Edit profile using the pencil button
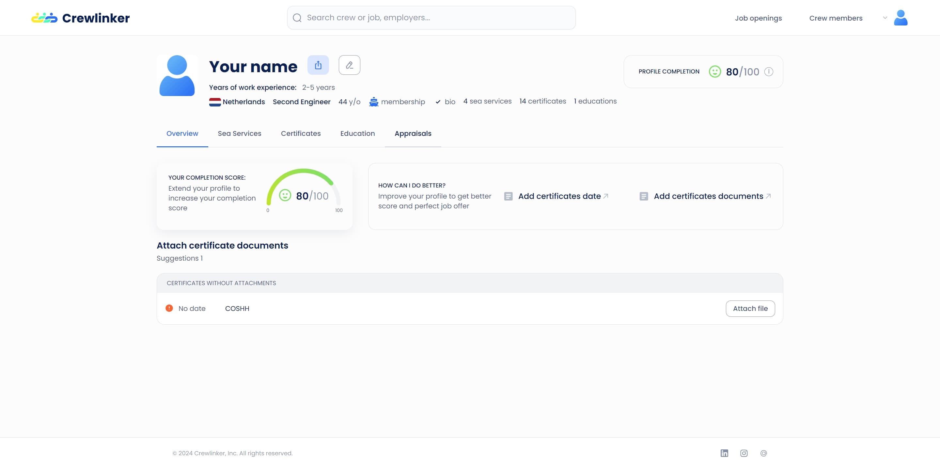Screen dimensions: 940x469 click(x=349, y=65)
